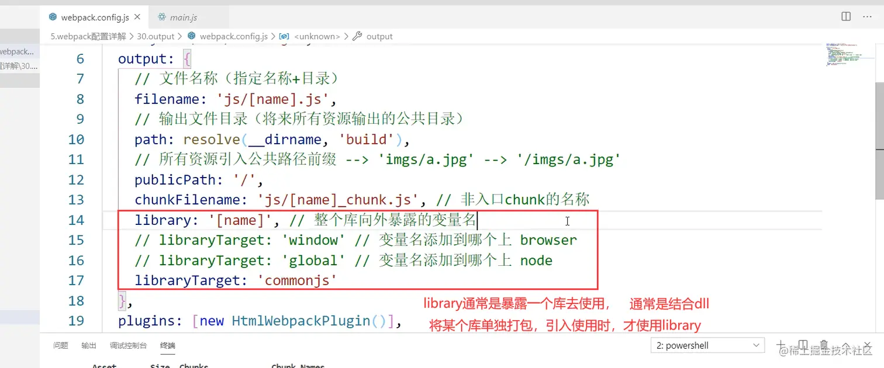The width and height of the screenshot is (884, 368).
Task: Click the '30.output' breadcrumb segment
Action: 156,36
